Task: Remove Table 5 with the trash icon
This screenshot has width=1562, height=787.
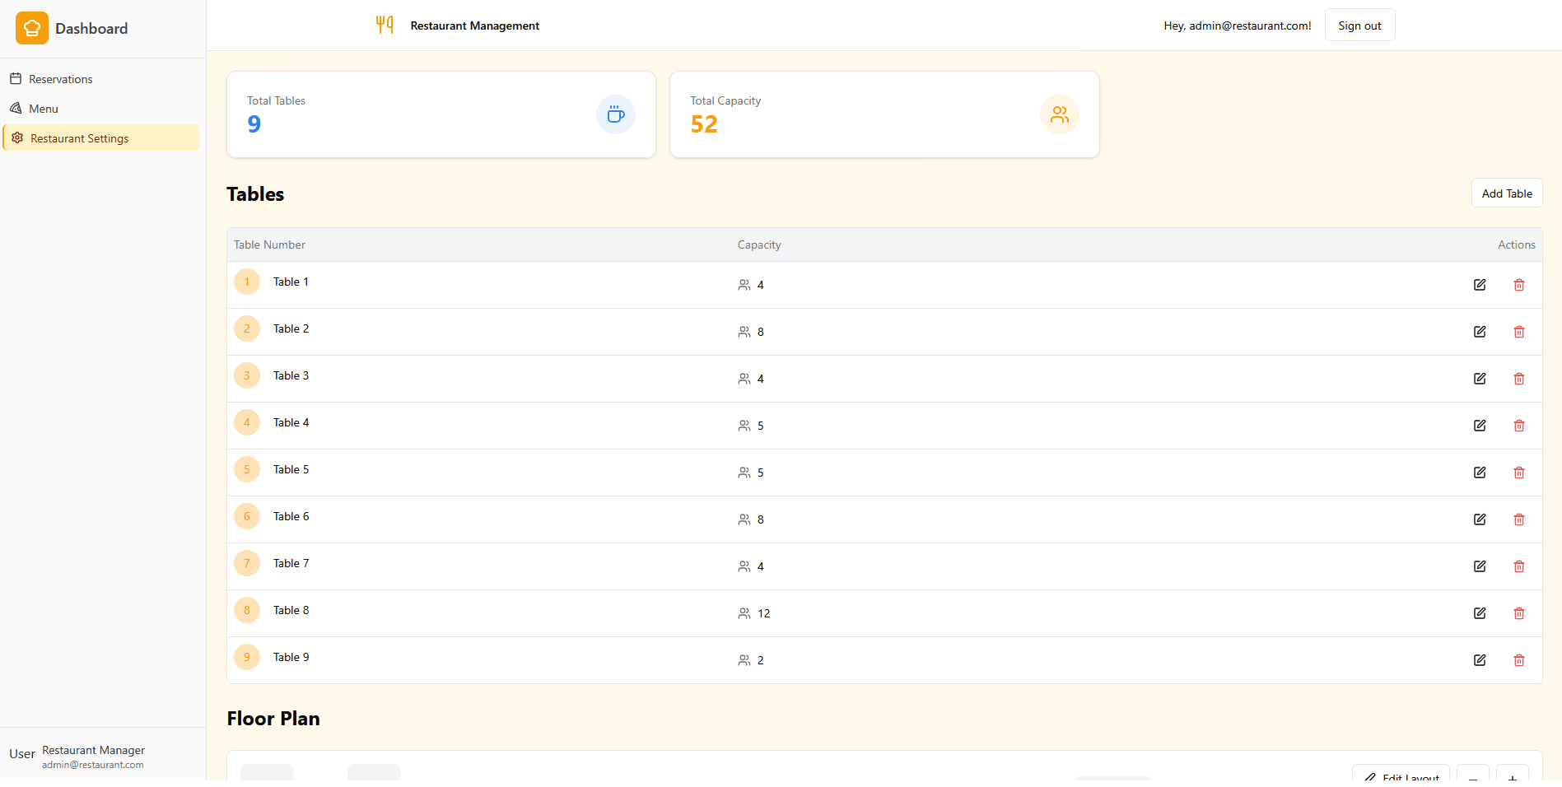Action: point(1519,473)
